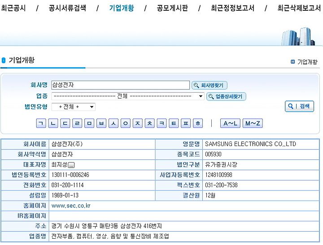
Task: Show companies starting with A~L
Action: pyautogui.click(x=230, y=123)
